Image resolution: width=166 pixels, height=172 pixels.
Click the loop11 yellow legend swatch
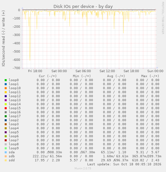6,92
